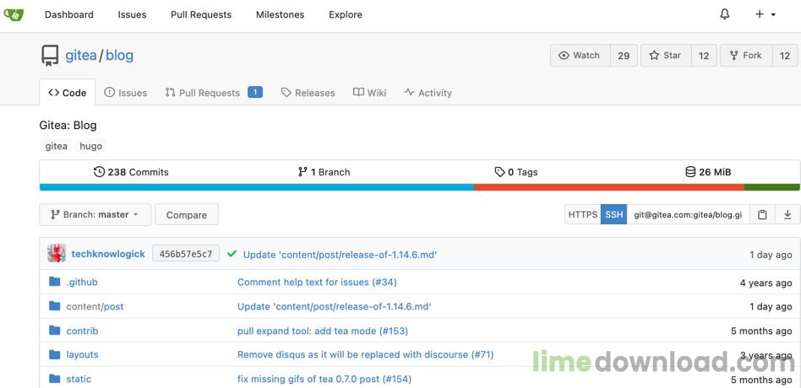The height and width of the screenshot is (388, 801).
Task: Open the 0 Tags list
Action: (516, 172)
